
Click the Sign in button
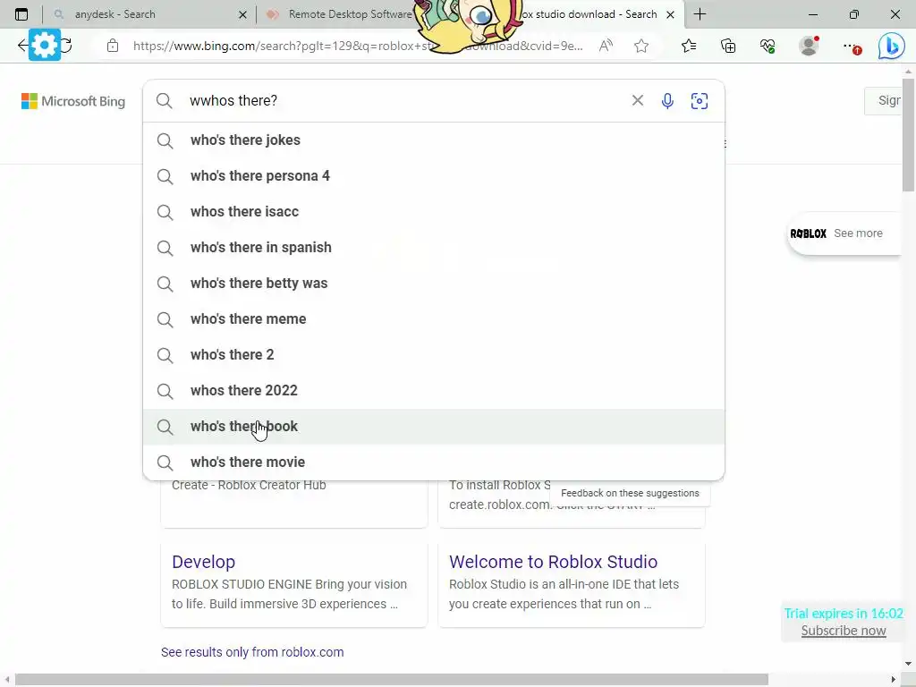pos(883,100)
